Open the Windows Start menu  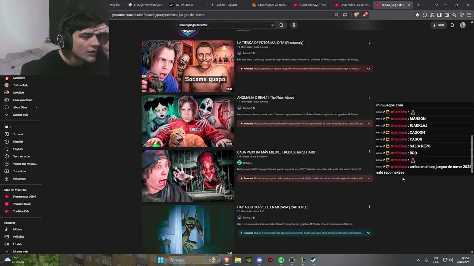click(x=161, y=260)
